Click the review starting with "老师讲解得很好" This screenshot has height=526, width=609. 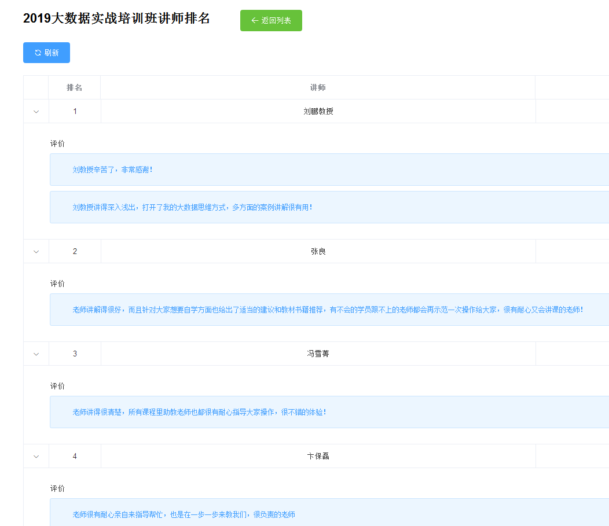327,310
